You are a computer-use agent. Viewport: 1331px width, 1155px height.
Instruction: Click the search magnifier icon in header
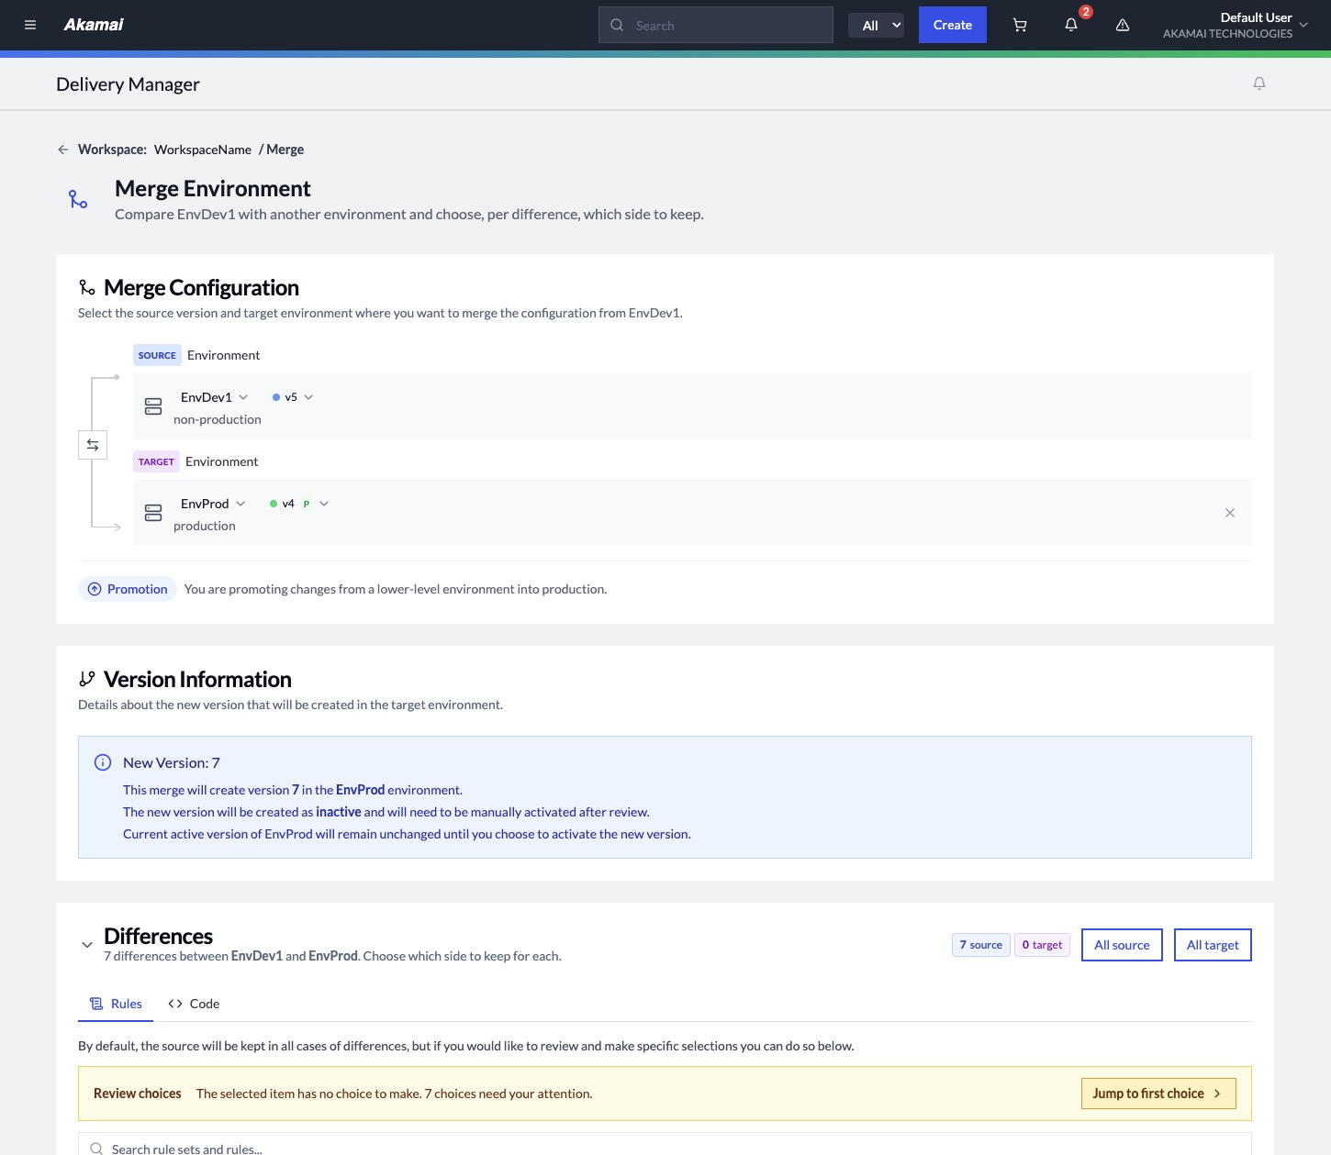[617, 26]
